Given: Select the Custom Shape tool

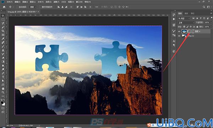Looking at the screenshot, I should (3, 85).
